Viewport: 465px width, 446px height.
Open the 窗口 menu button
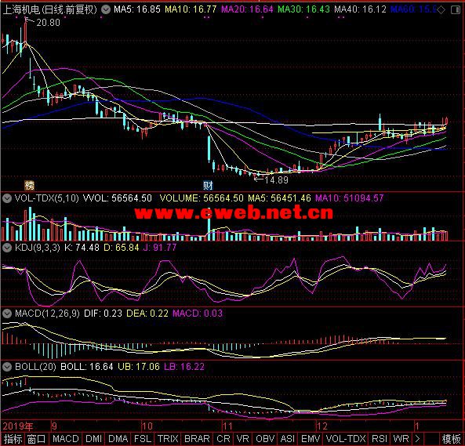tap(37, 439)
